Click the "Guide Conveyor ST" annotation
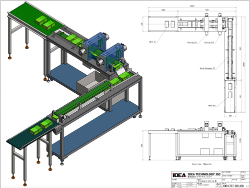The height and width of the screenshot is (188, 250). (x=207, y=68)
